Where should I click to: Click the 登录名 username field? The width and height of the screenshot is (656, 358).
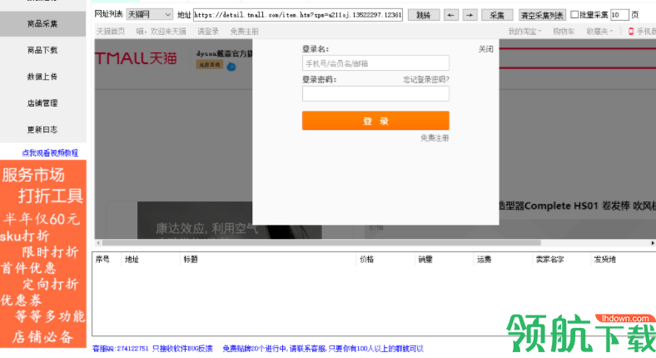(375, 63)
